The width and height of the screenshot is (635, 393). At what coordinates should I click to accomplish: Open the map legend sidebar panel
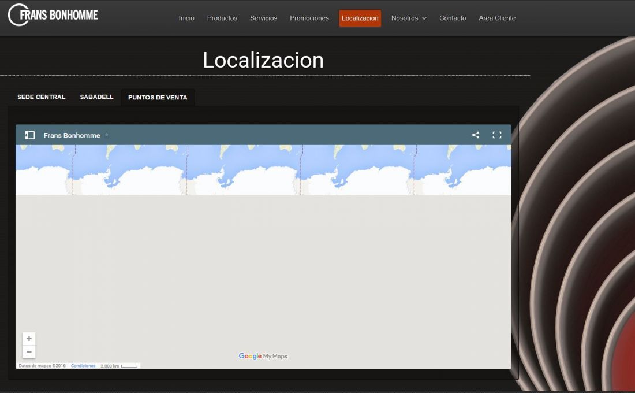click(29, 135)
